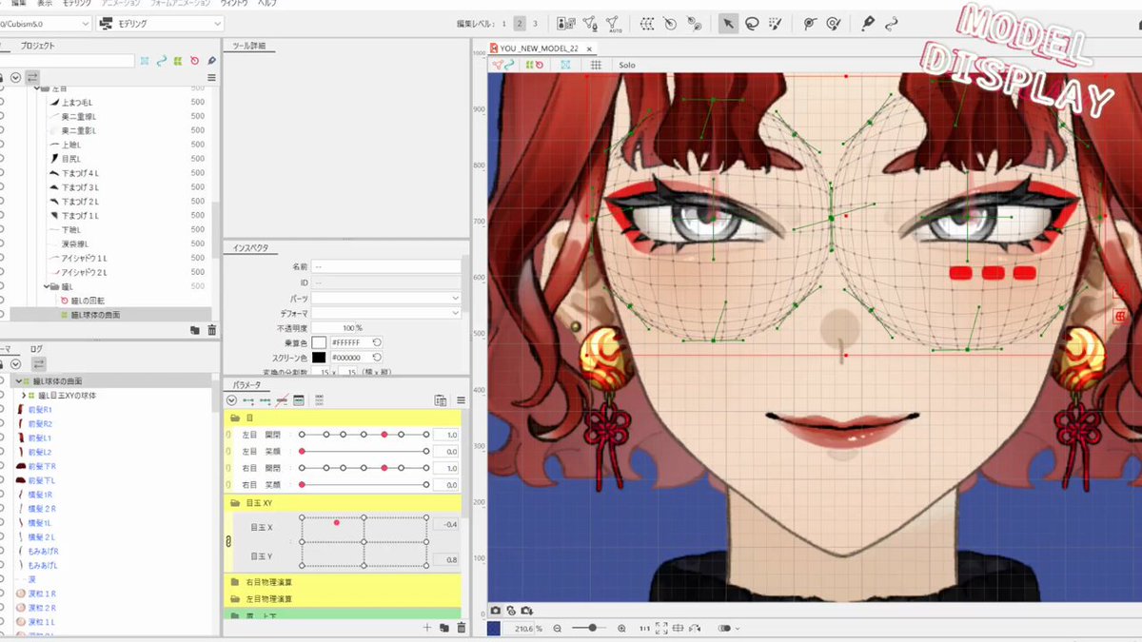Click the canvas zoom slider
This screenshot has height=642, width=1142.
(x=591, y=628)
